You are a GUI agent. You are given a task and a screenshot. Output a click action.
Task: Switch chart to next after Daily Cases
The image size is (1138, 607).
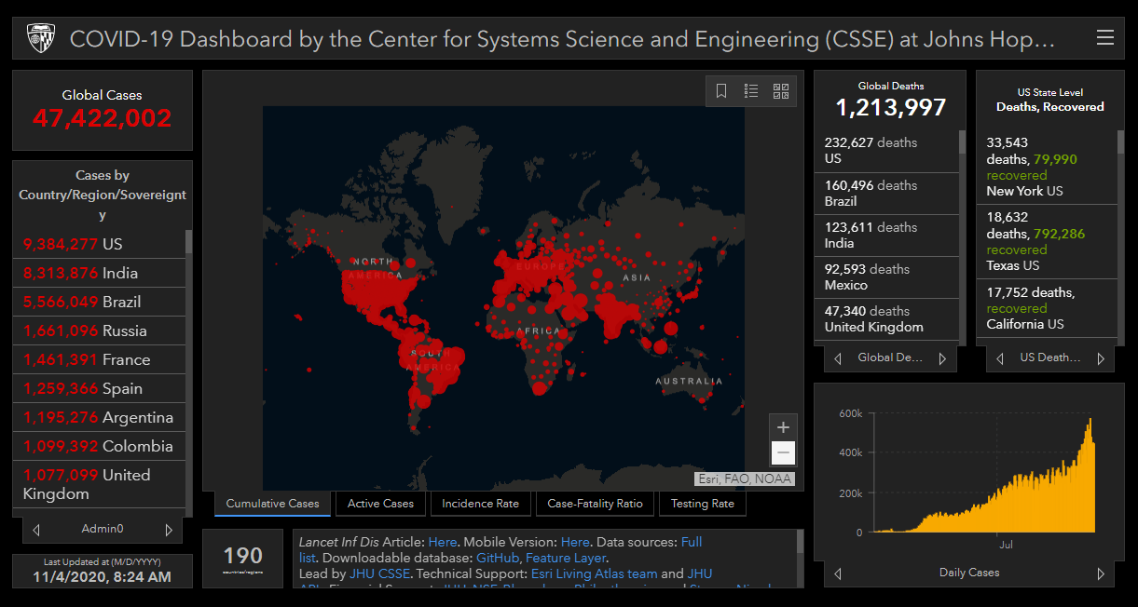tap(1101, 573)
